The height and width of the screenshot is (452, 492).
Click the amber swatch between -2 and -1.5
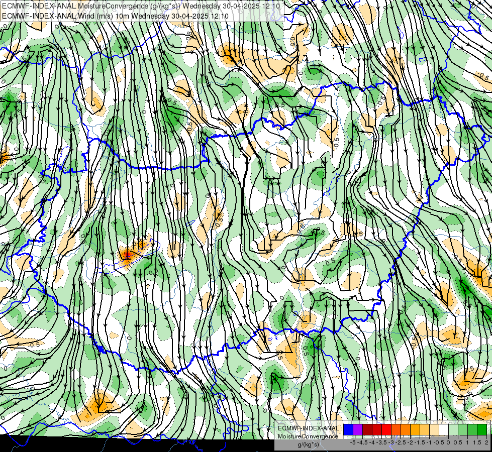[x=415, y=430]
